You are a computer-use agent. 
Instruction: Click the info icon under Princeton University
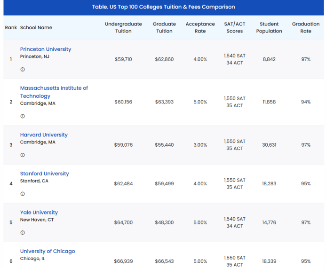(23, 70)
